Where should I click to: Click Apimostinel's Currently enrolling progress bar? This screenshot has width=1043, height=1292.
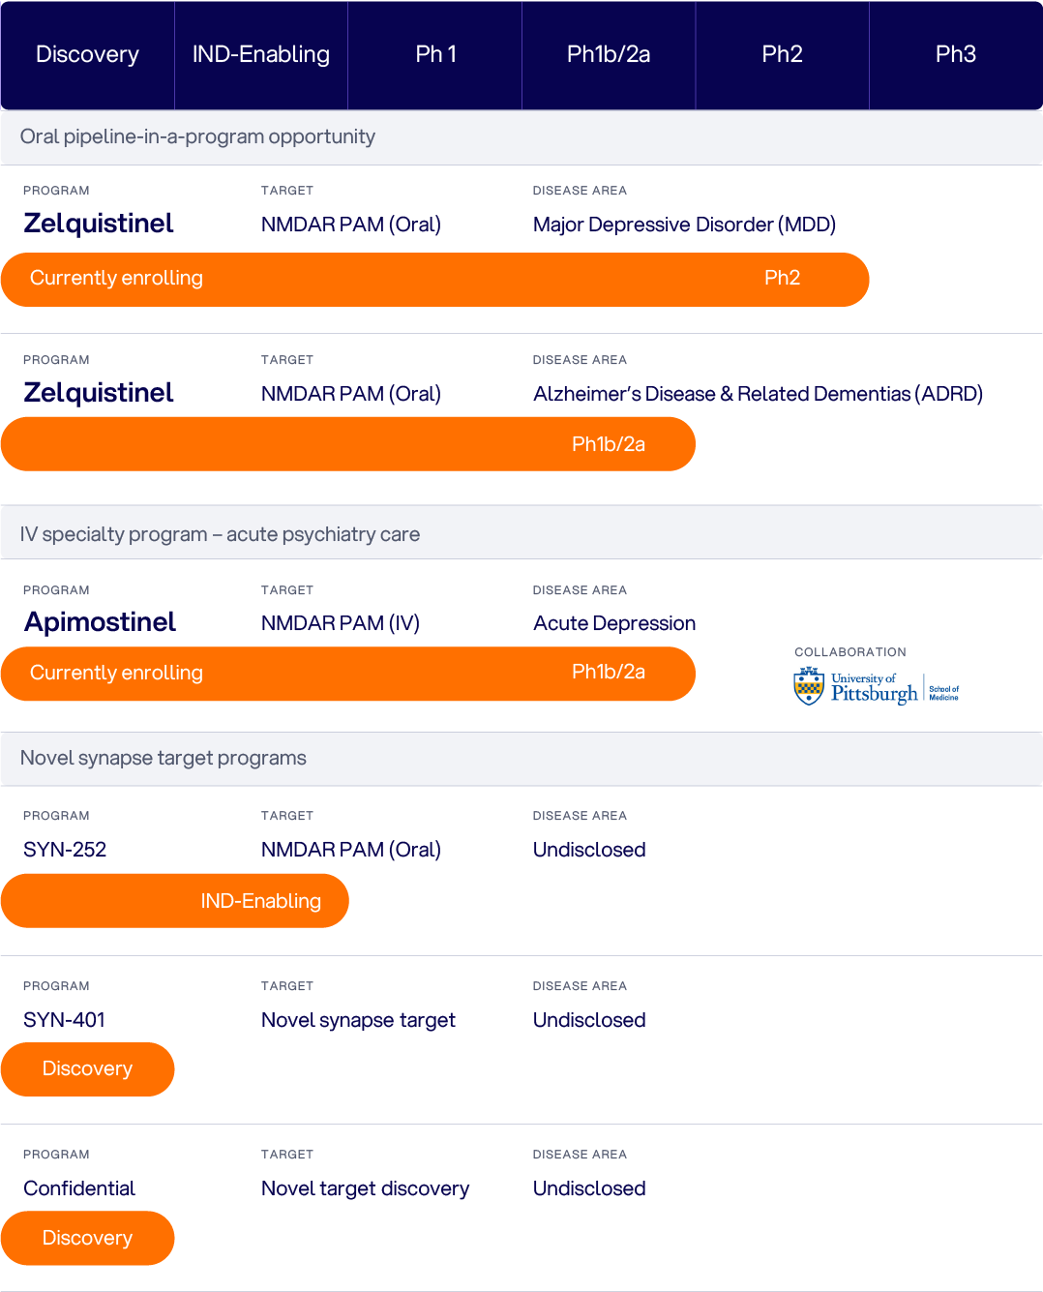click(x=348, y=673)
